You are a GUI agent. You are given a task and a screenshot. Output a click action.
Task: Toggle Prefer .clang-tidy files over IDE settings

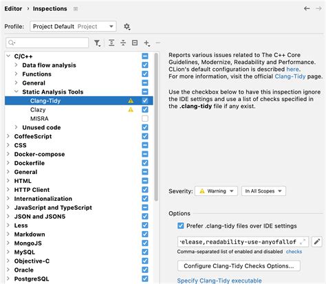click(x=181, y=226)
